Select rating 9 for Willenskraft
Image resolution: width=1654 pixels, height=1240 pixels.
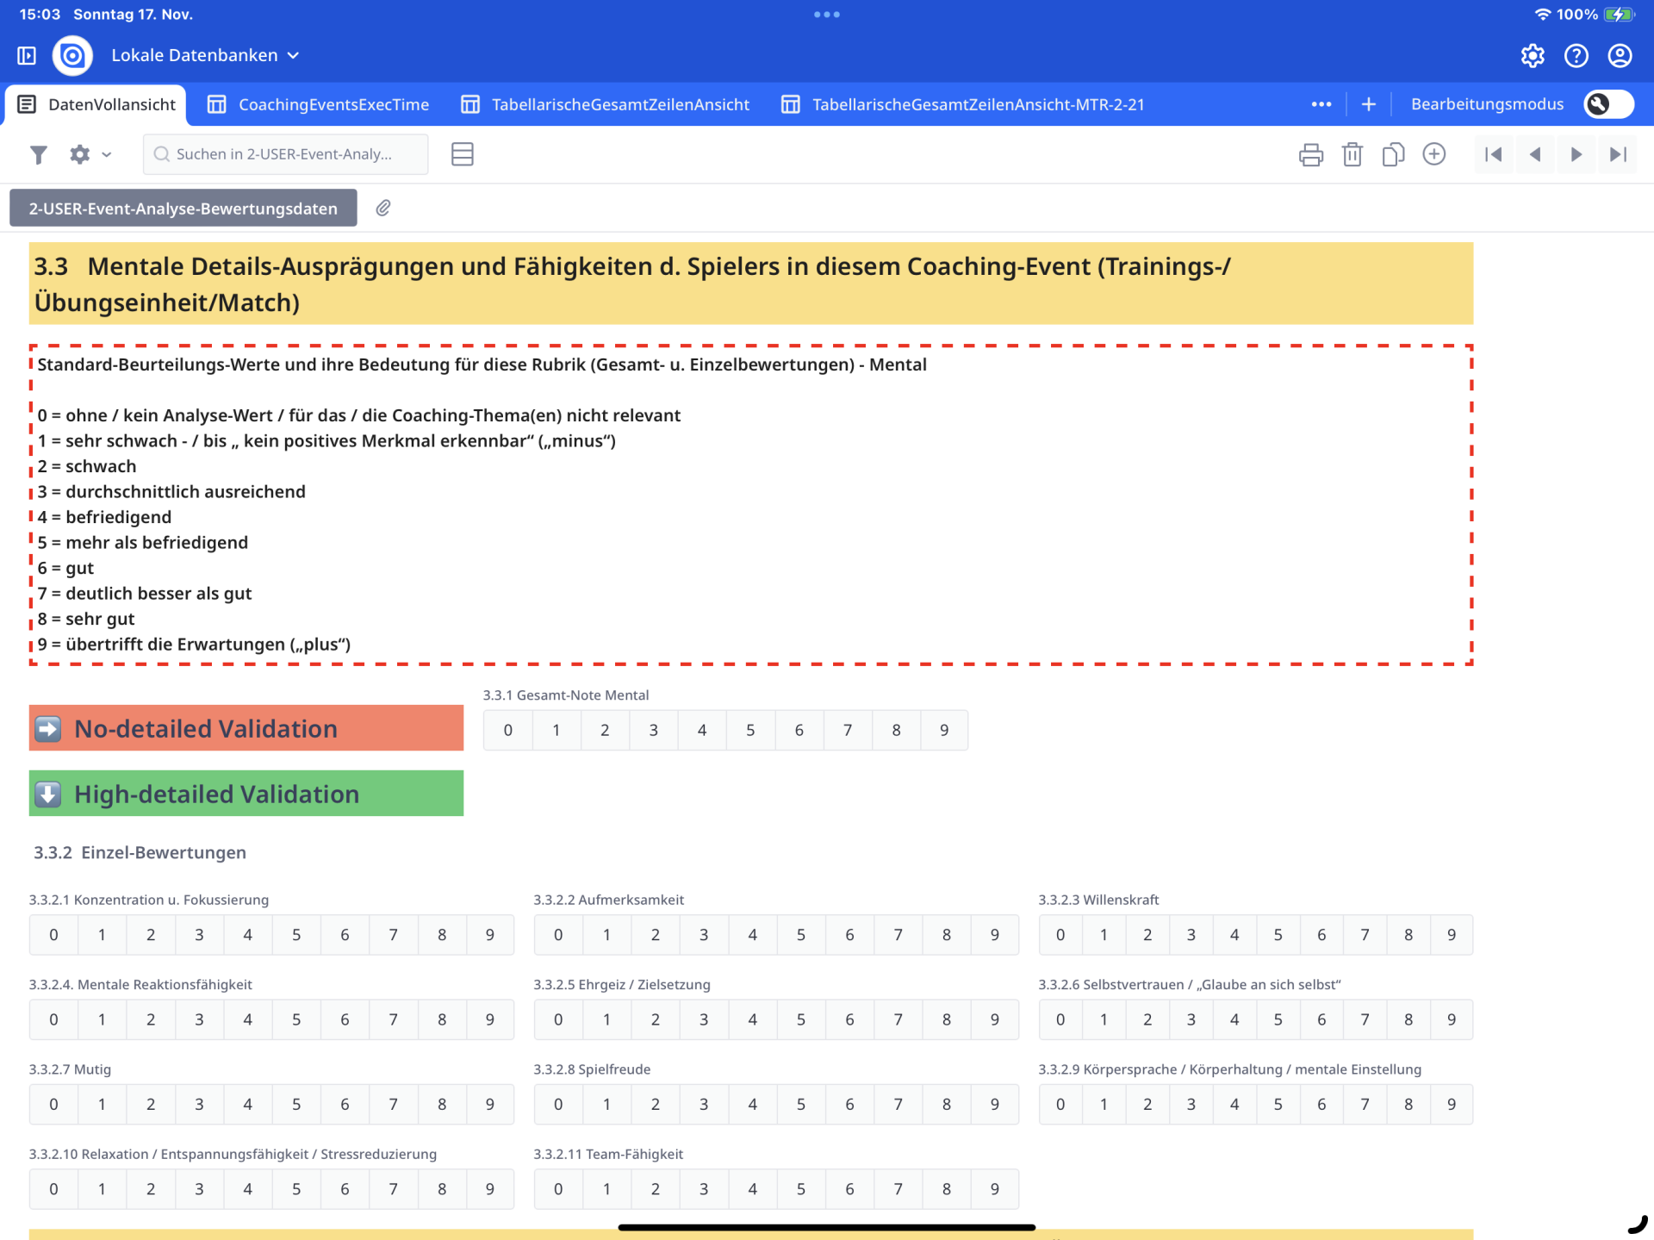pyautogui.click(x=1451, y=934)
